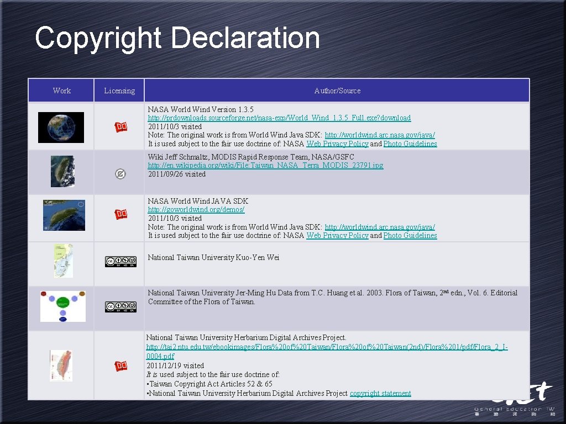Open the tai2.ntu.edu.tw Flora of Taiwan PDF link

coord(327,352)
